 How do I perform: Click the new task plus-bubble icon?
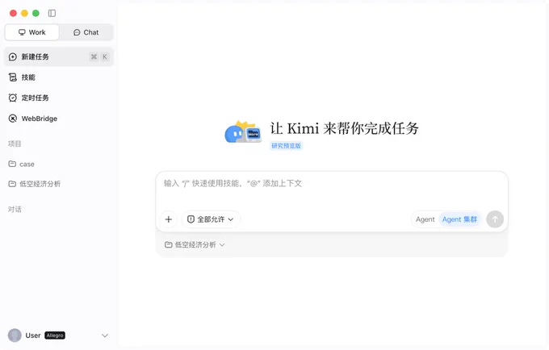click(x=13, y=56)
